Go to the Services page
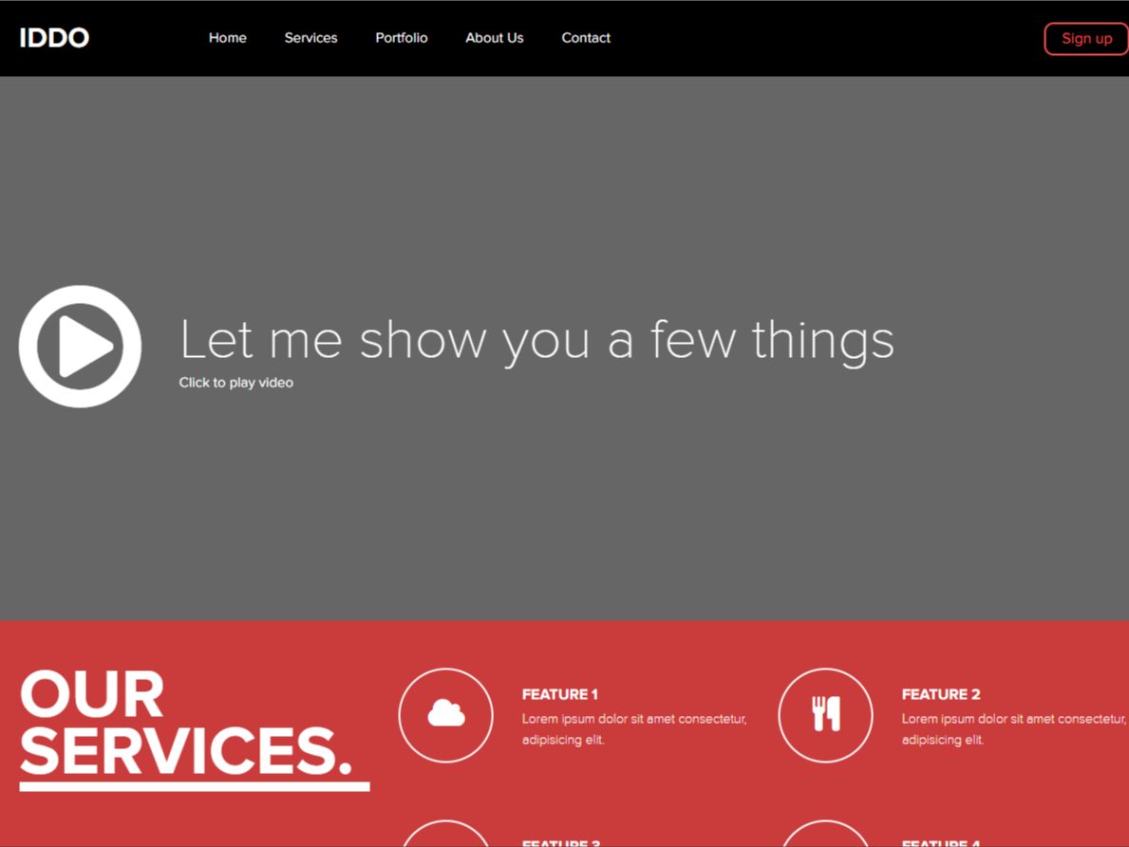This screenshot has height=847, width=1129. [x=310, y=38]
